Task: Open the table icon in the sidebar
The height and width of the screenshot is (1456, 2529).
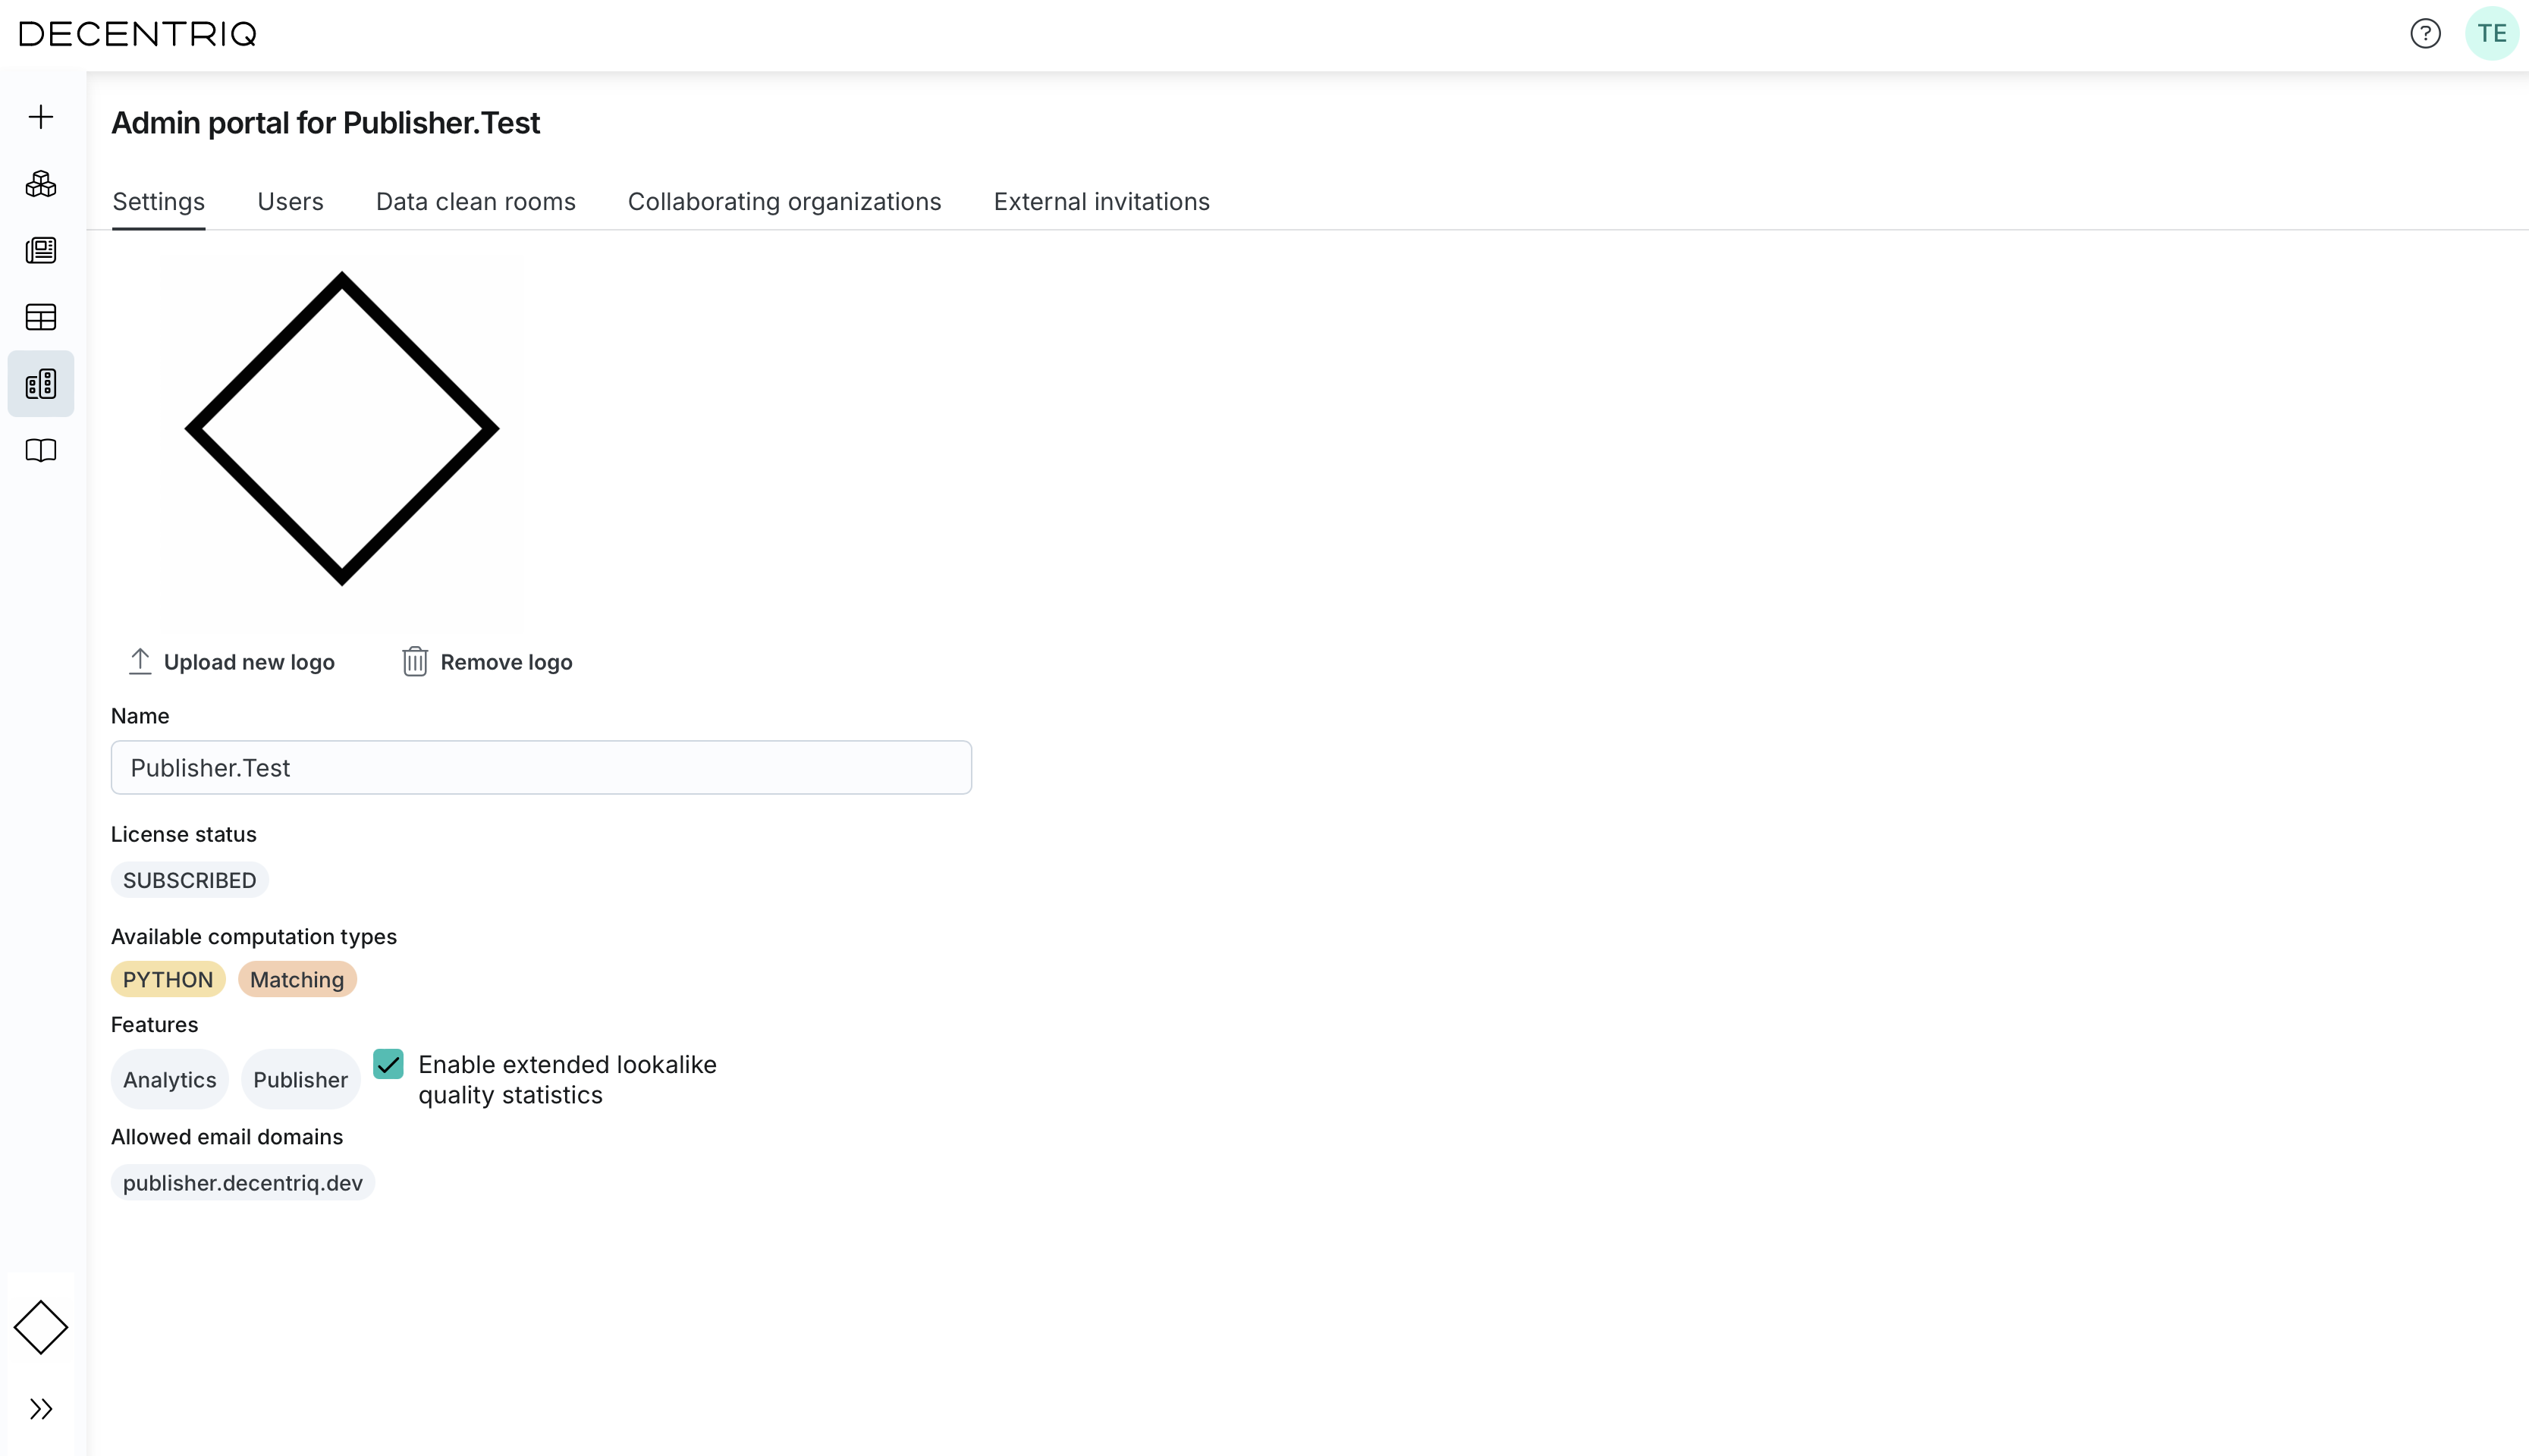Action: (x=41, y=317)
